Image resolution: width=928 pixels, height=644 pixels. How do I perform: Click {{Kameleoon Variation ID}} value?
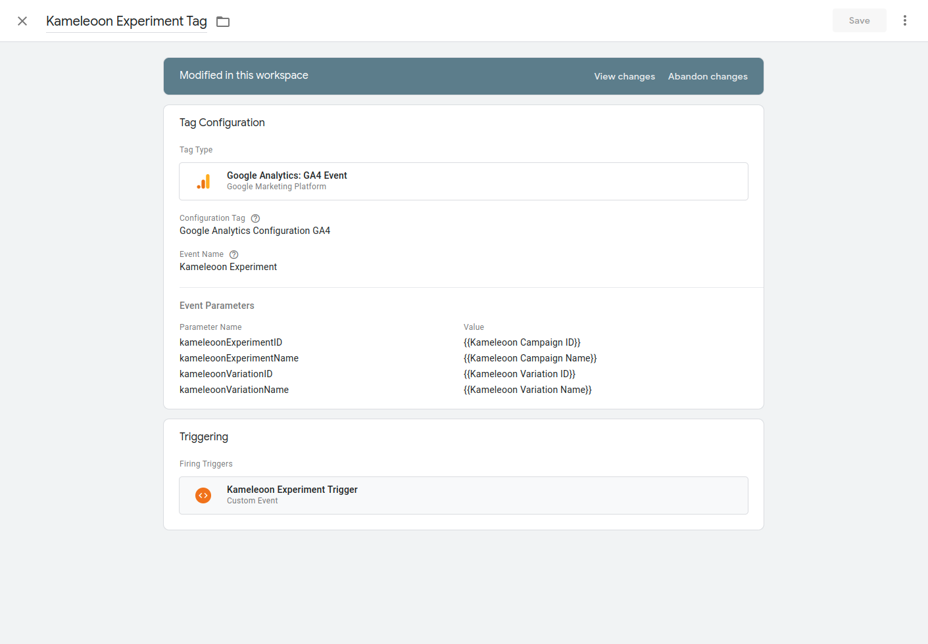[x=520, y=374]
